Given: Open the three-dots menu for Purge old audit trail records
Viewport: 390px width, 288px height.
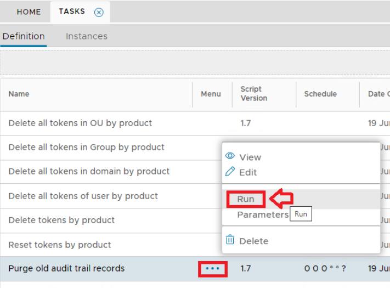Looking at the screenshot, I should click(x=212, y=269).
